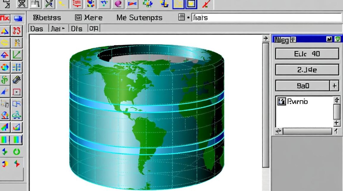Expand the plus button beside BaO

[334, 86]
